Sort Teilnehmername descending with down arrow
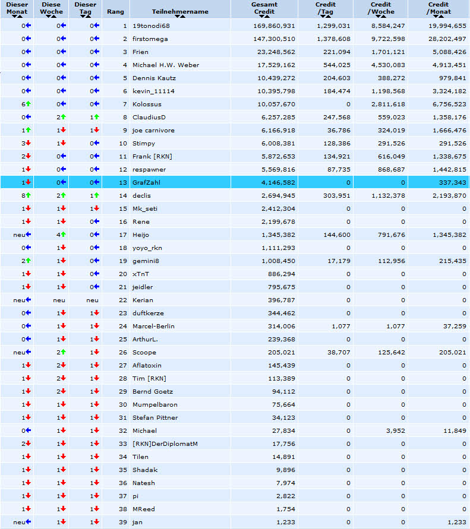470x529 pixels. (177, 16)
